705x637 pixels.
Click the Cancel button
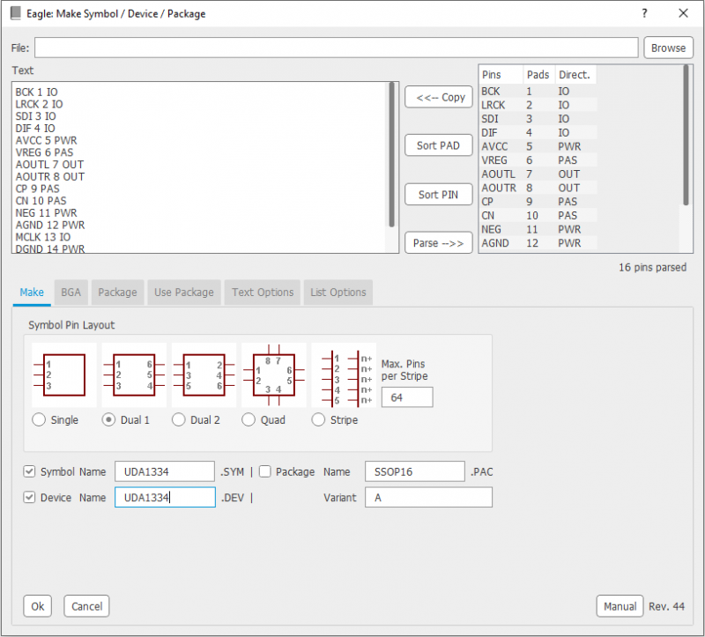coord(86,606)
